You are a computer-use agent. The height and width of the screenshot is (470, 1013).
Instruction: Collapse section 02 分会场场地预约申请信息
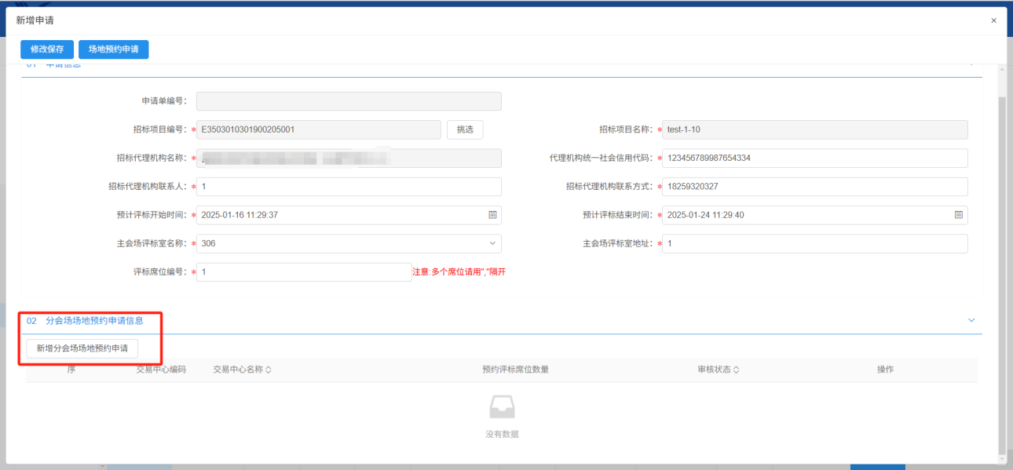pyautogui.click(x=971, y=320)
